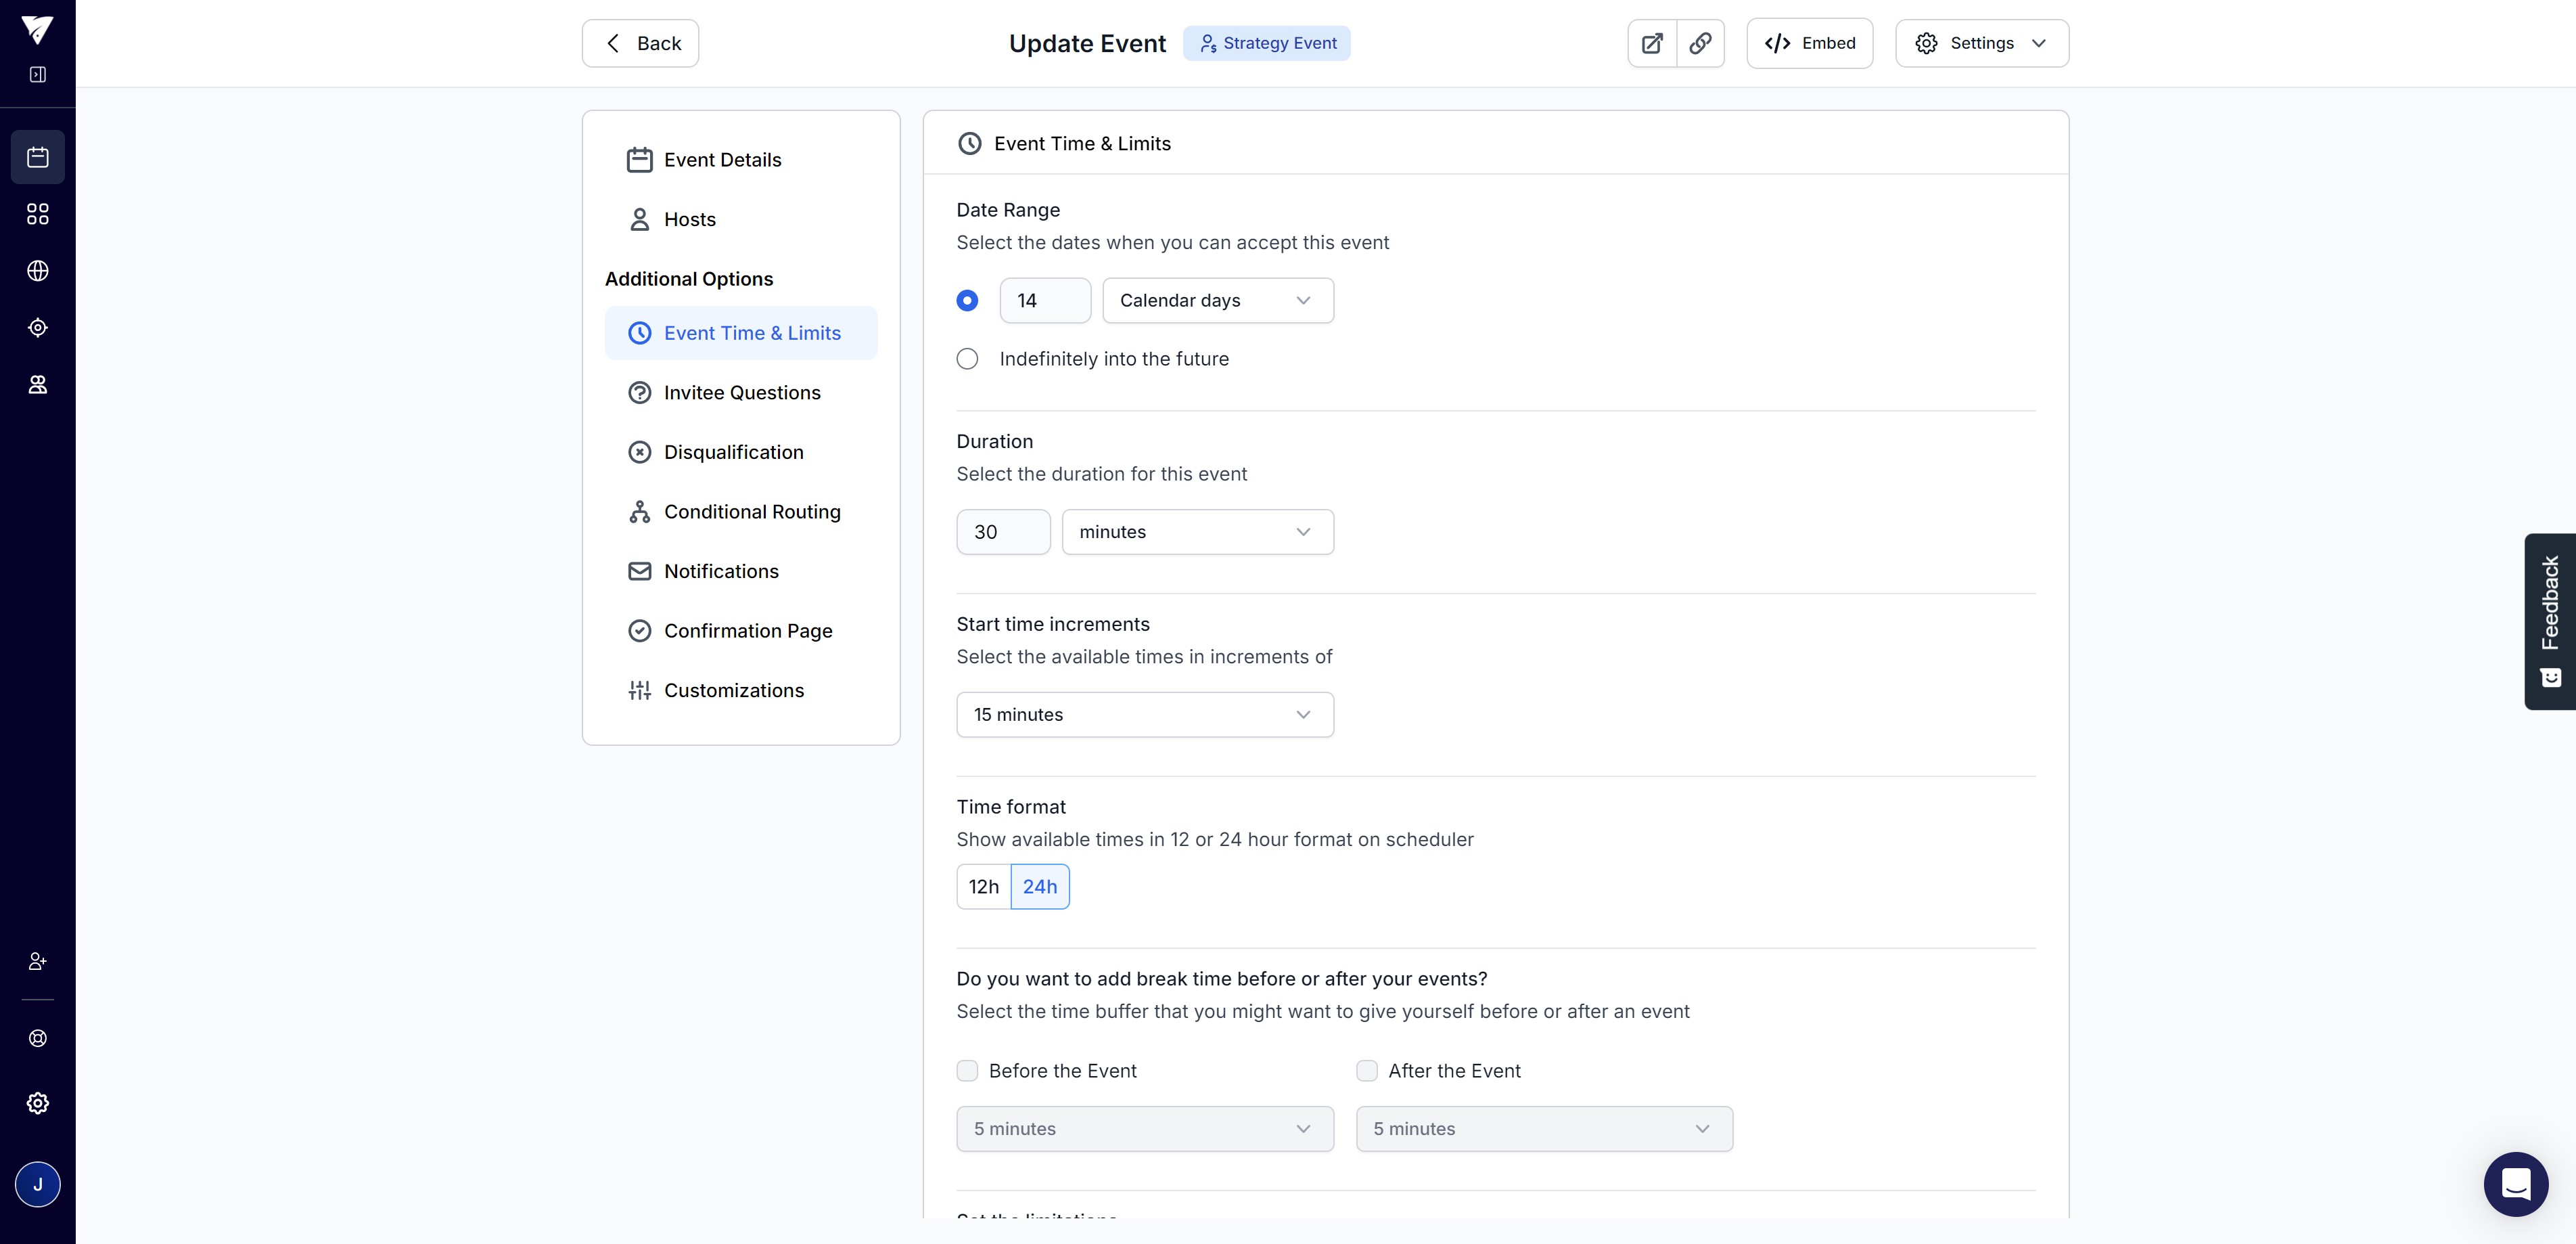The width and height of the screenshot is (2576, 1244).
Task: Open the chat bubble widget
Action: click(2515, 1184)
